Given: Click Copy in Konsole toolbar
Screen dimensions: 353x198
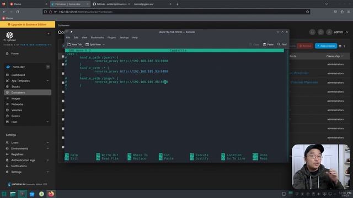Looking at the screenshot, I should click(x=254, y=45).
